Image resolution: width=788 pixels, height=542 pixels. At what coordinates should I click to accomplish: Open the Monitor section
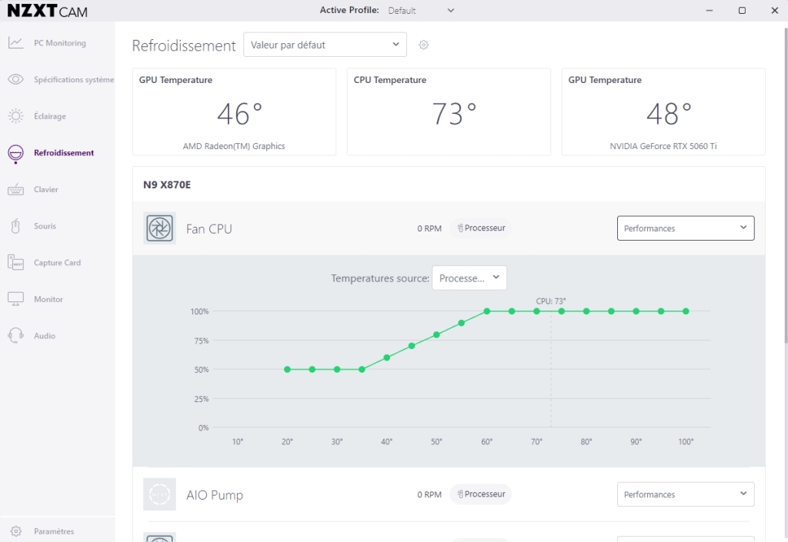[48, 300]
